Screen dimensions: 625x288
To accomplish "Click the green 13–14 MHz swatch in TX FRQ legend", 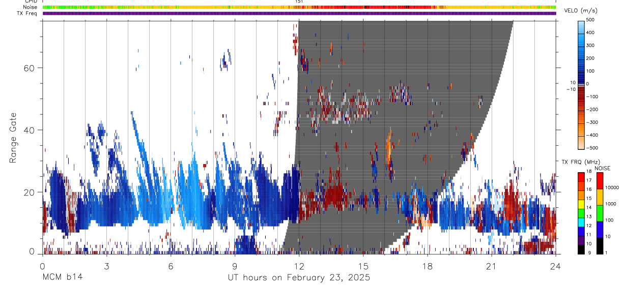I will (582, 213).
